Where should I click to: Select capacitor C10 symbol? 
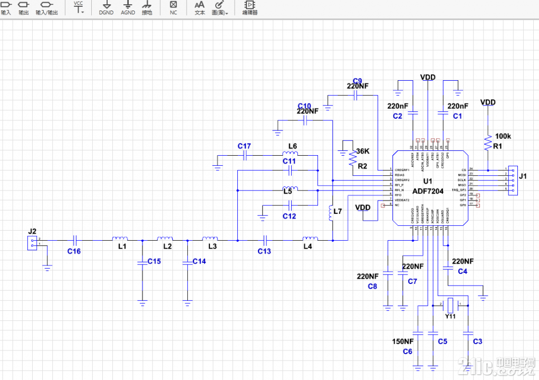click(x=305, y=121)
